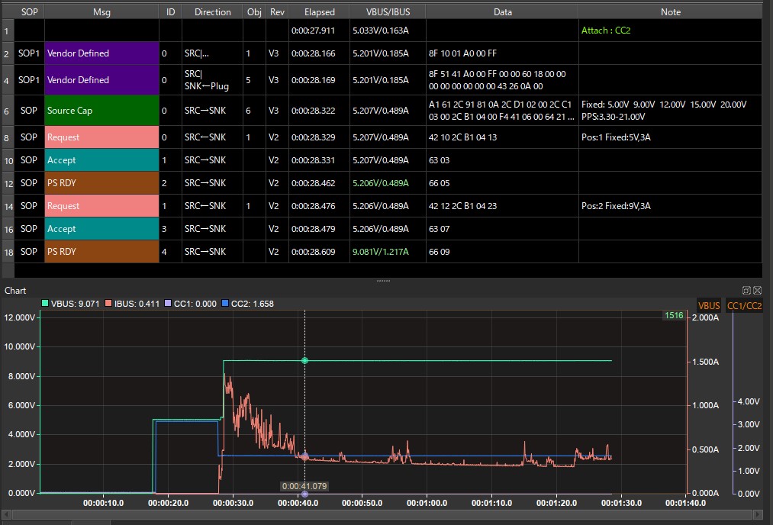Select the first Vendor Defined message
Image resolution: width=773 pixels, height=525 pixels.
[x=382, y=53]
